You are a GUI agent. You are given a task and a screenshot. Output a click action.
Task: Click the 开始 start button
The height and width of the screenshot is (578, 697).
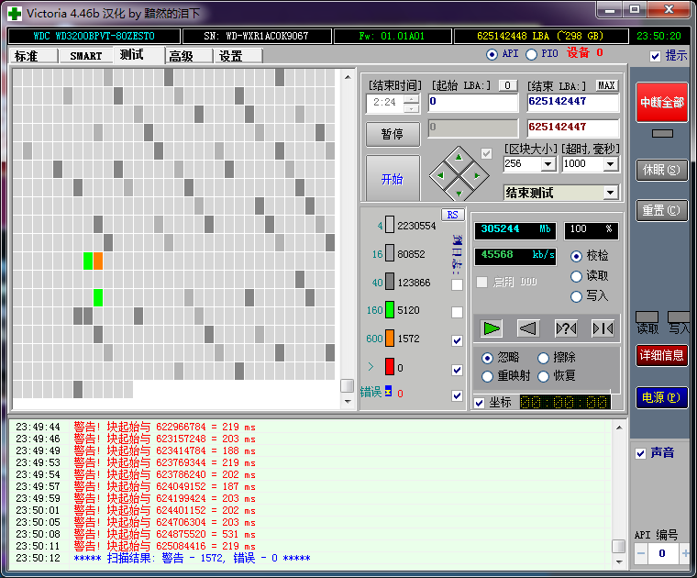393,178
